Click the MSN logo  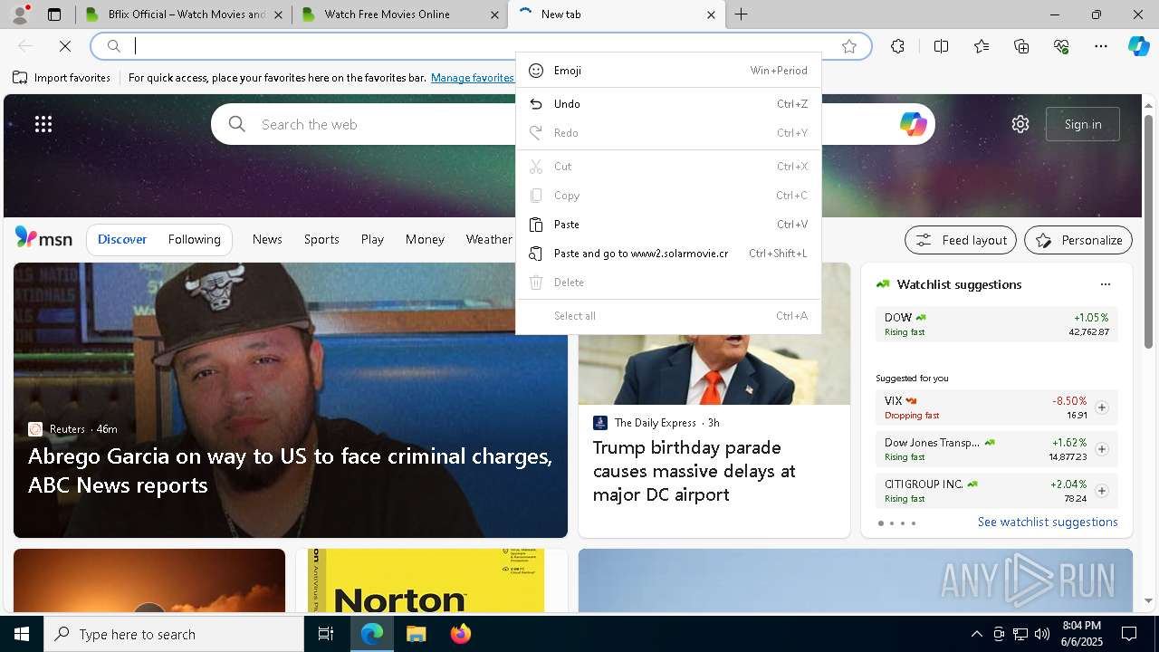point(43,238)
